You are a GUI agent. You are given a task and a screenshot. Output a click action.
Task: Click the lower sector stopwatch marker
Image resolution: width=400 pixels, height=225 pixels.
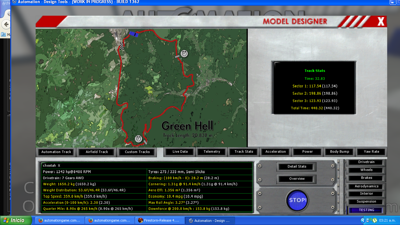(138, 139)
